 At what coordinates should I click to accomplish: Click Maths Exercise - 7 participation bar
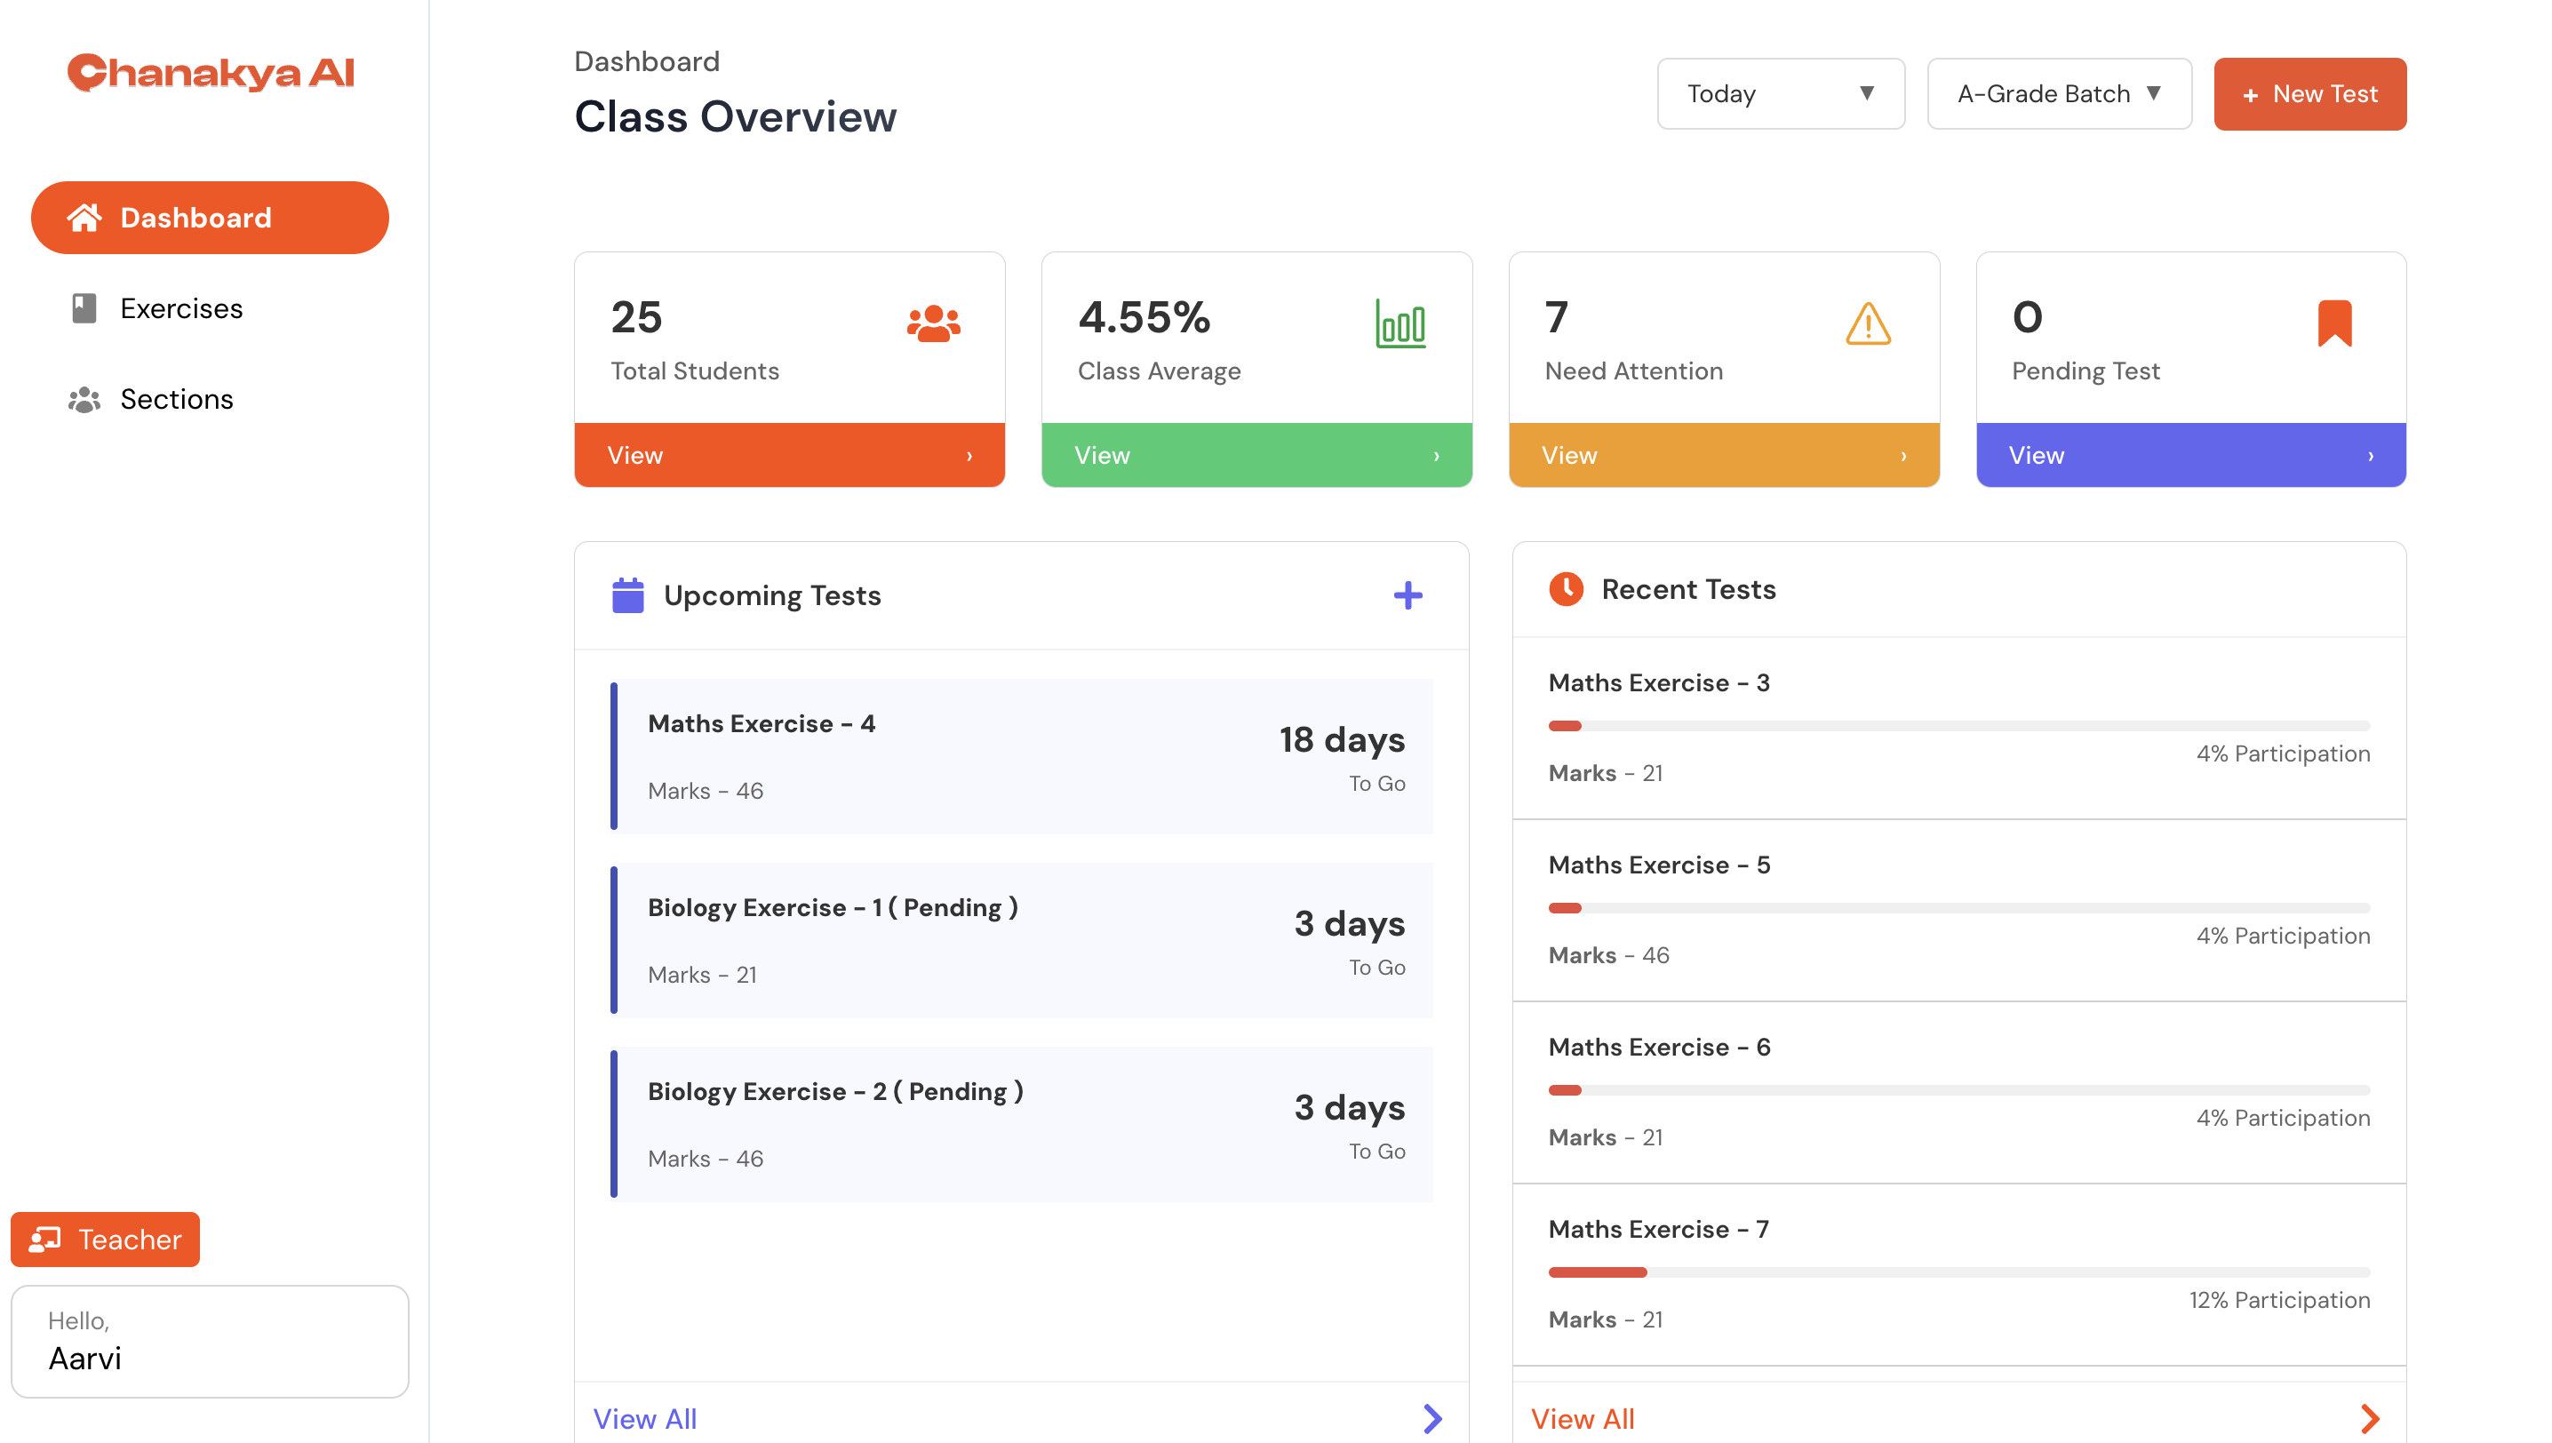coord(1958,1272)
